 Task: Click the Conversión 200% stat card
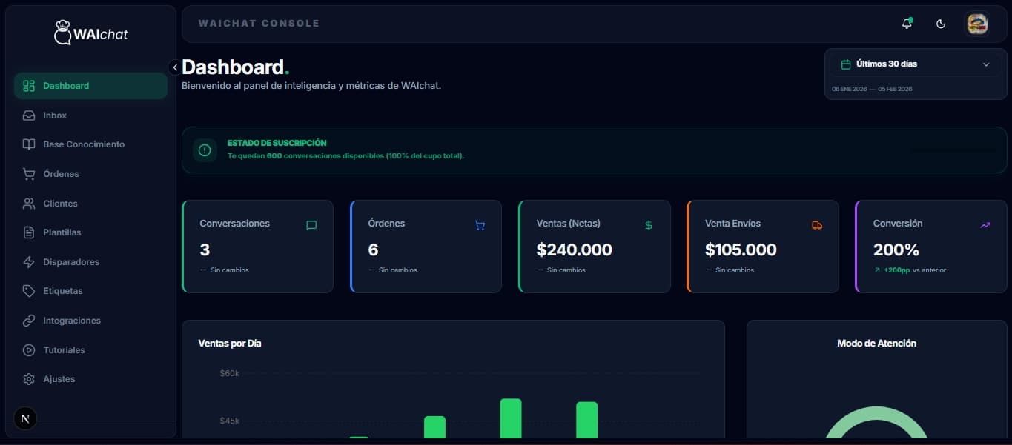[930, 246]
